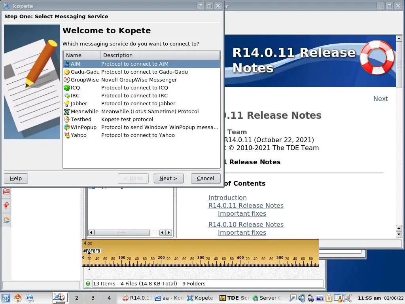Click rightmost arrow of file pane scrollbar

pyautogui.click(x=169, y=233)
